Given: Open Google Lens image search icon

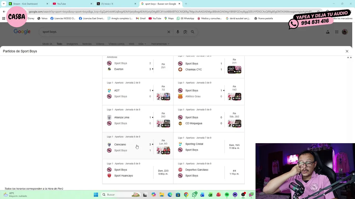Looking at the screenshot, I should click(185, 32).
